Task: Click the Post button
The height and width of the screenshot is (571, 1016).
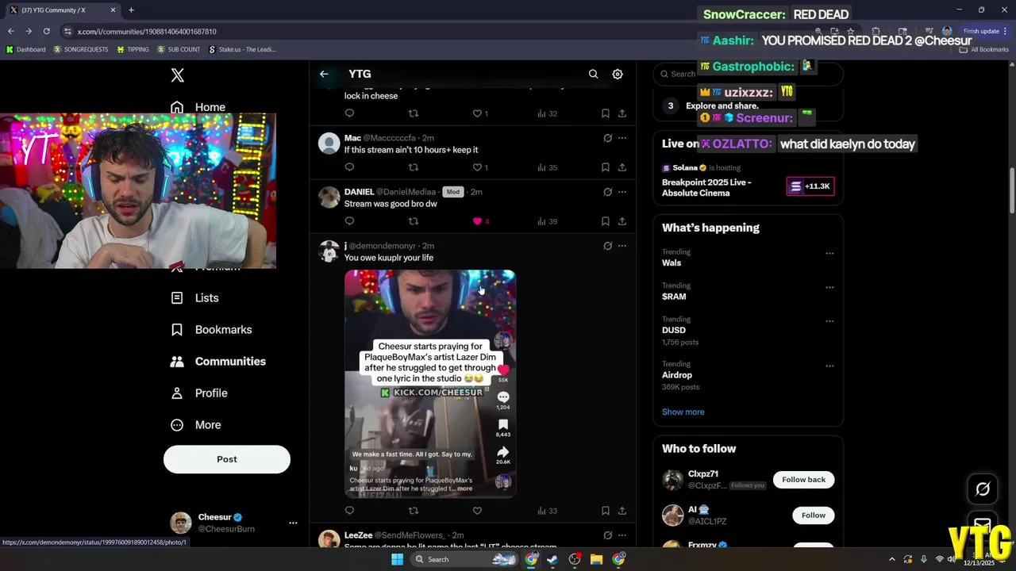Action: (x=227, y=459)
